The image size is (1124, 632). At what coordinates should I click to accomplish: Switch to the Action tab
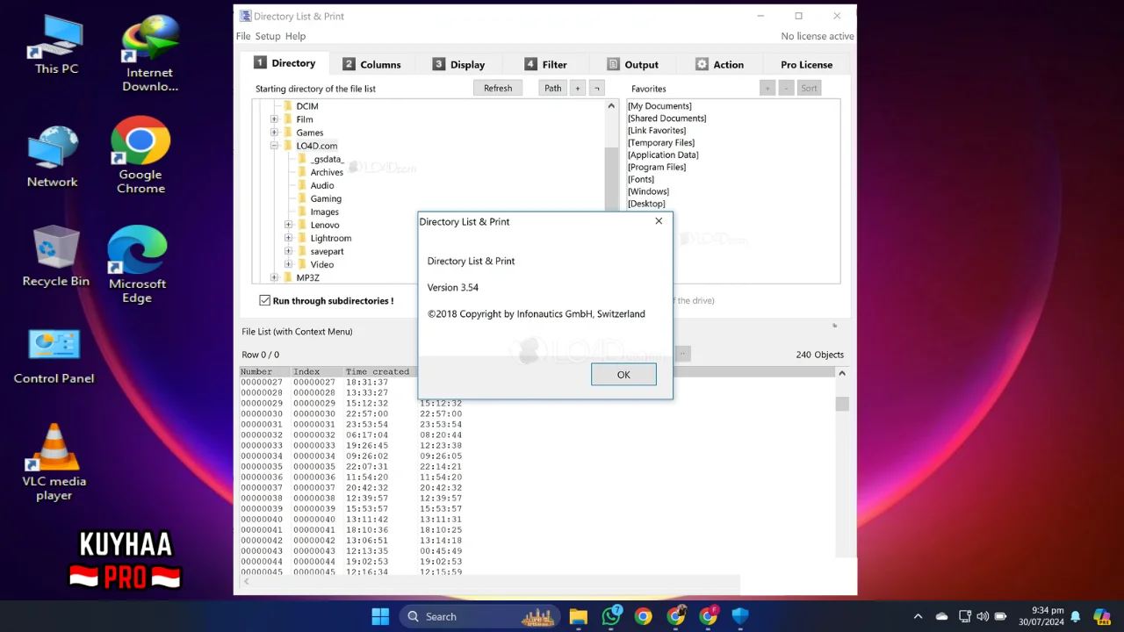tap(719, 64)
